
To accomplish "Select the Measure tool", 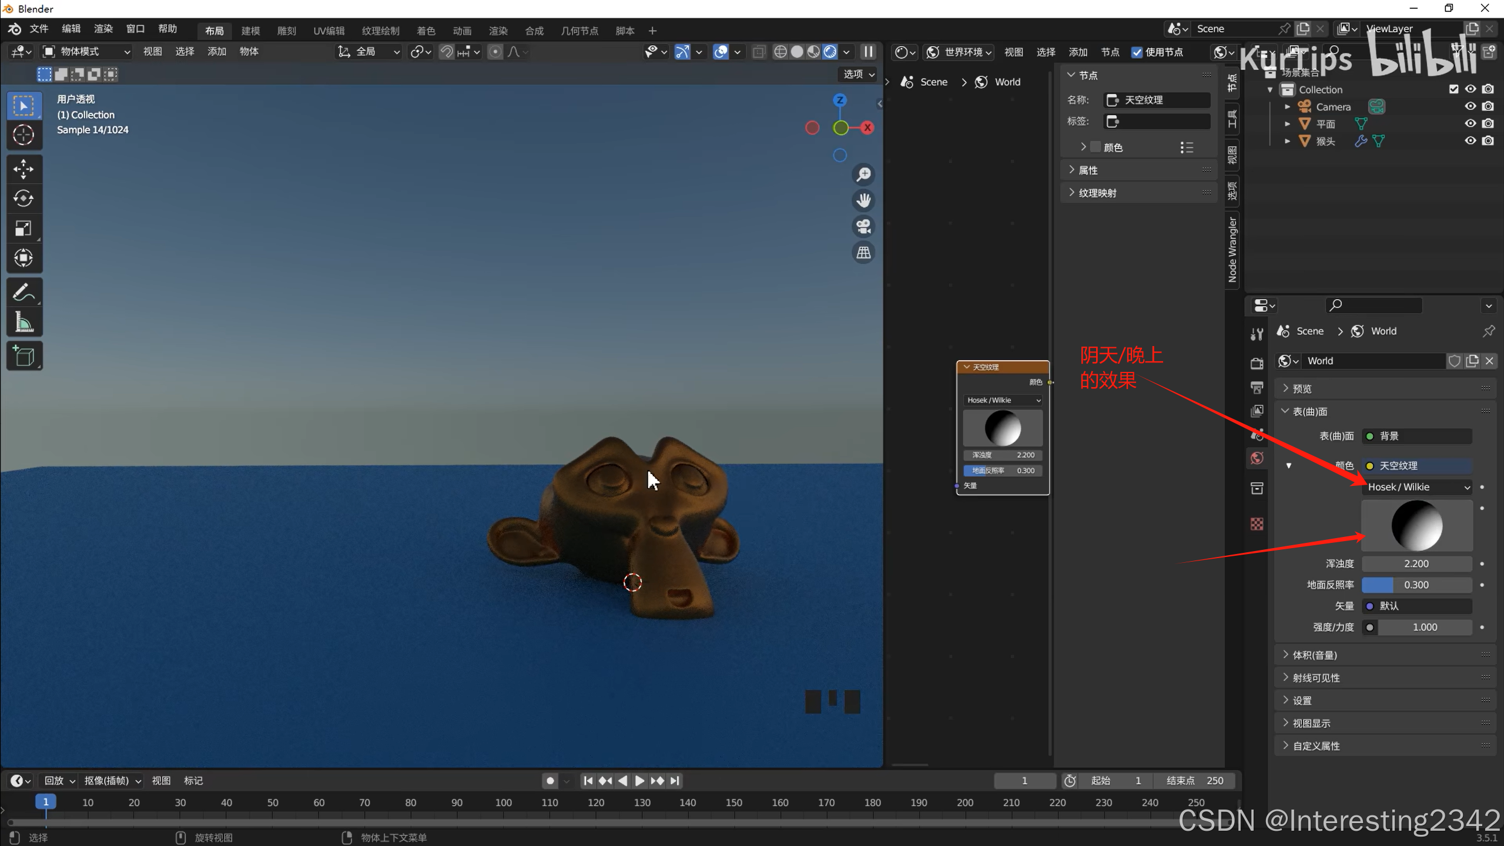I will pos(24,322).
